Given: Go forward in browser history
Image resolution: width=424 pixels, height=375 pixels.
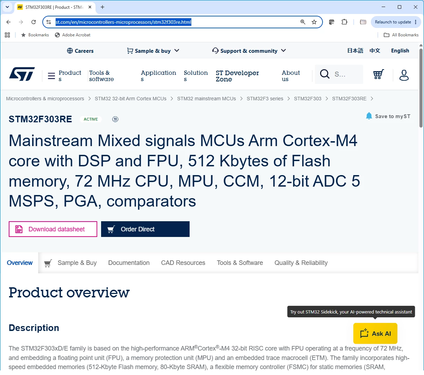Looking at the screenshot, I should (21, 22).
